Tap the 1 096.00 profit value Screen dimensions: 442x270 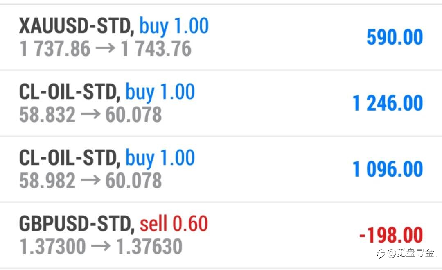click(388, 169)
